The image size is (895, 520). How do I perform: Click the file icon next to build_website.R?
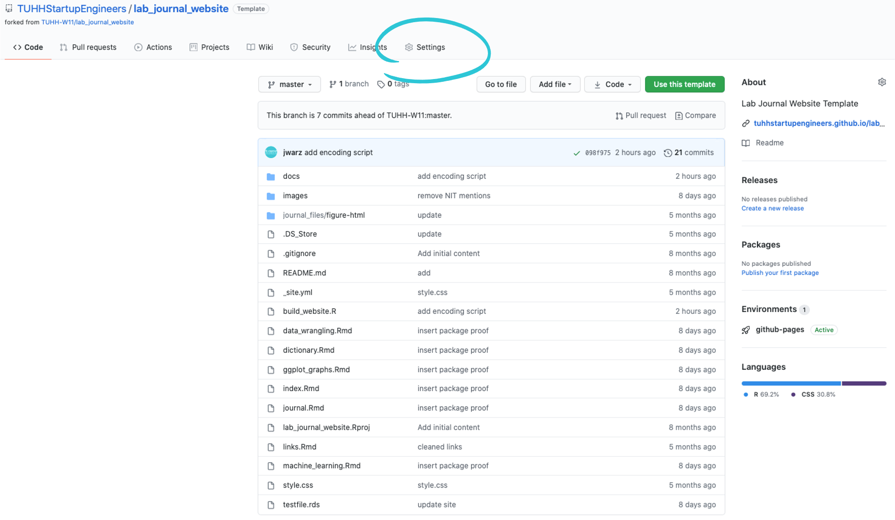click(271, 312)
